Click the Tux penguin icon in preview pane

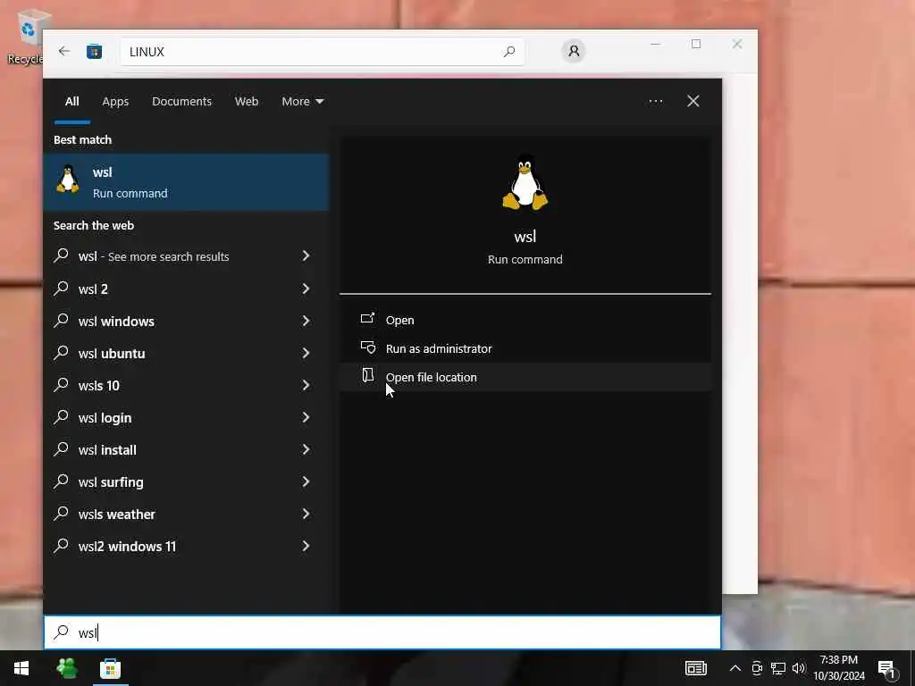coord(525,182)
